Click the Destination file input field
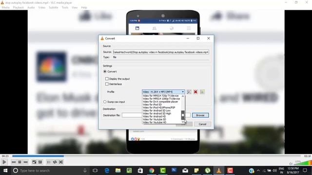 156,115
